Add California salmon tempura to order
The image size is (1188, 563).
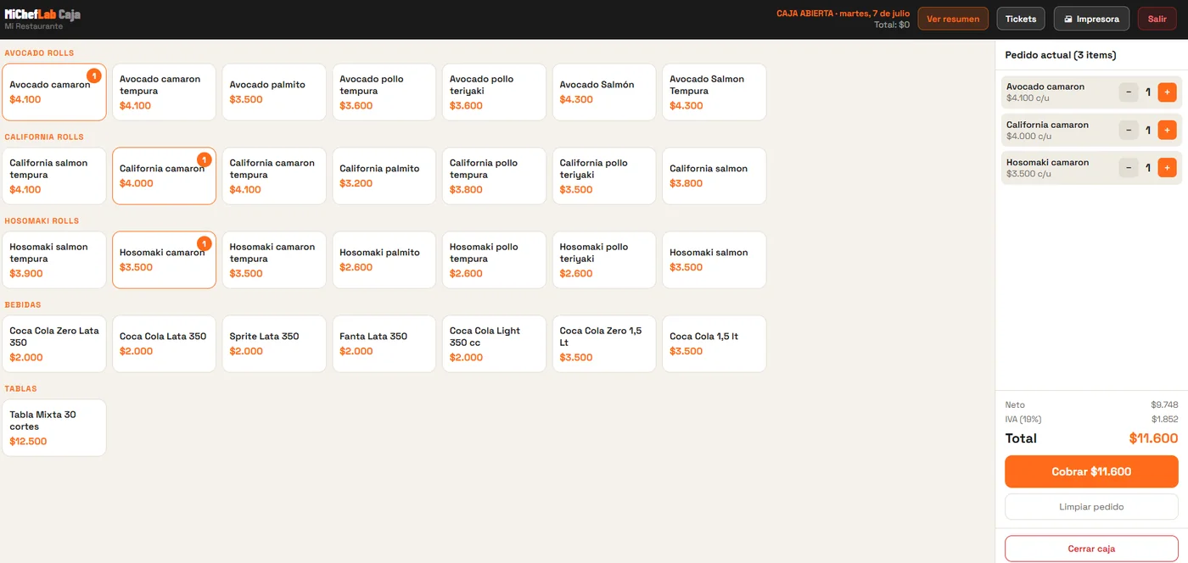coord(54,176)
